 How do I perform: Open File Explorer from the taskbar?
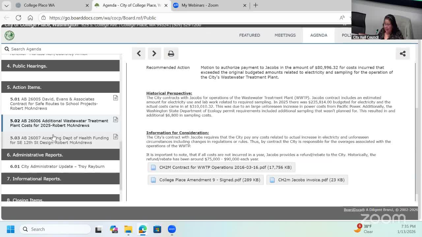coord(128,229)
